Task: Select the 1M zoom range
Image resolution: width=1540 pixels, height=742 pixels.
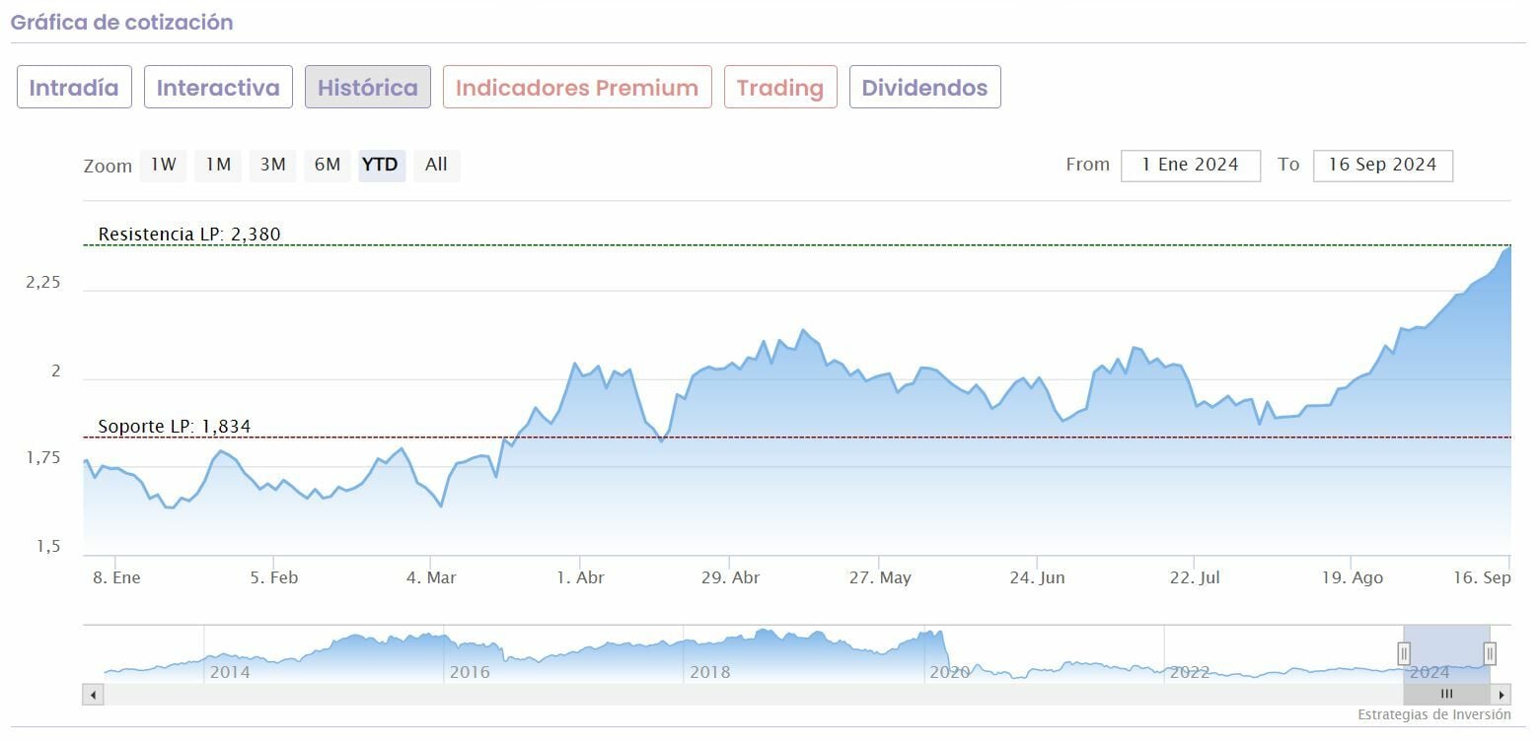Action: tap(218, 165)
